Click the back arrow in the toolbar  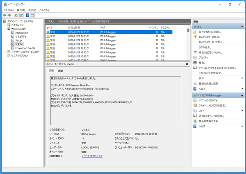(4, 15)
